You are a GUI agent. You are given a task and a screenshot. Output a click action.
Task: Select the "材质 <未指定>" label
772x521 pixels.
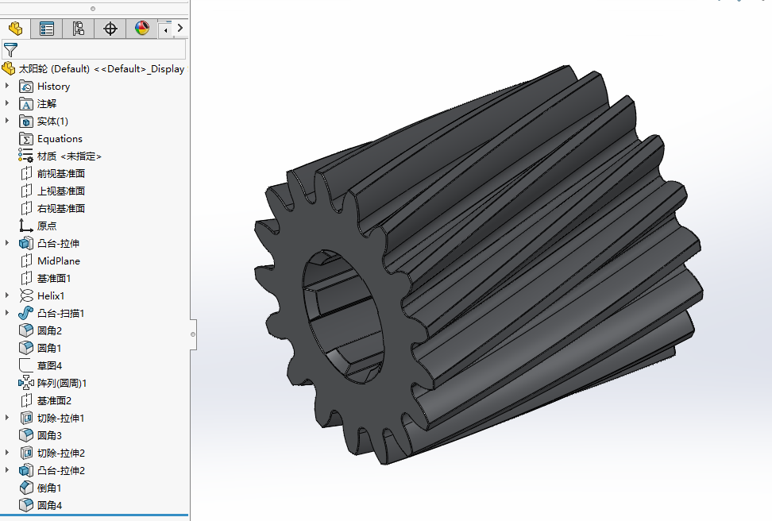pyautogui.click(x=69, y=156)
